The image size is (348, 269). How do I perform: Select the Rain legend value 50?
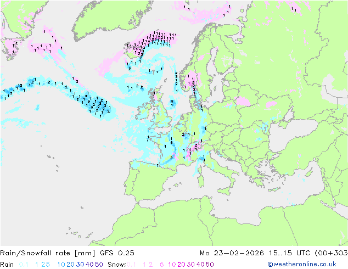[99, 265]
